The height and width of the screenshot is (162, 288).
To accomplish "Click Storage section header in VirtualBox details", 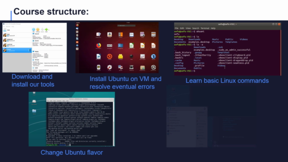I will pyautogui.click(x=37, y=60).
